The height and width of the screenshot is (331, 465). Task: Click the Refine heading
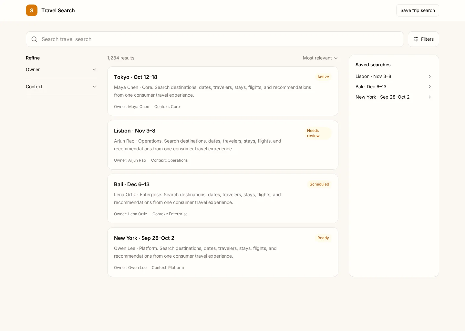pyautogui.click(x=33, y=58)
